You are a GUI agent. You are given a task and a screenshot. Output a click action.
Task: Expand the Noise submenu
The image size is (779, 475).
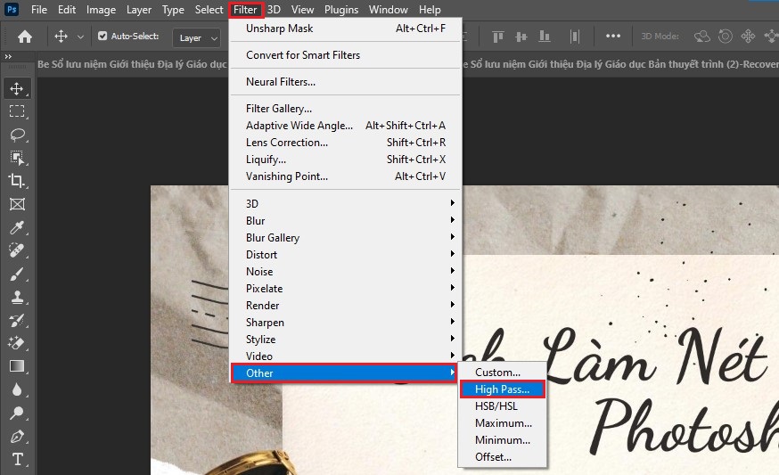pos(344,271)
